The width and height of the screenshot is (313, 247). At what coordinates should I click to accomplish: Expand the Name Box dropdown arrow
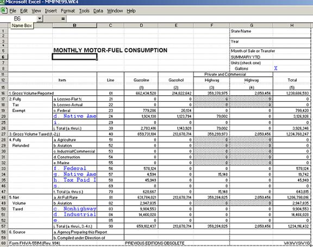pos(40,18)
